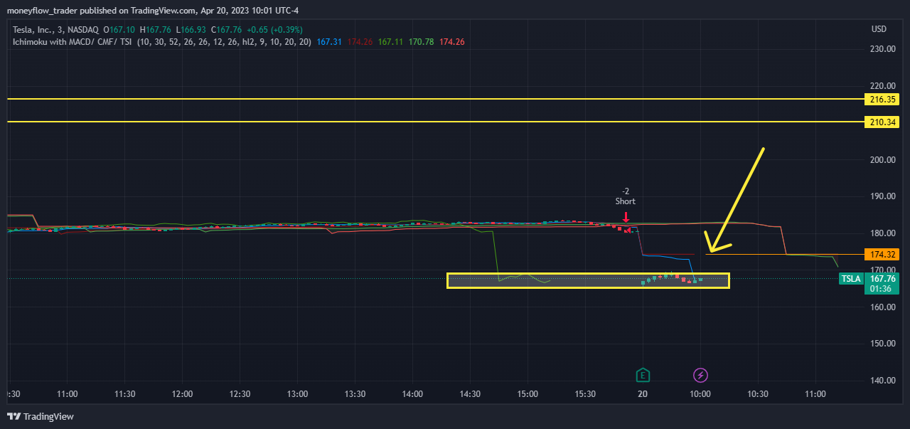Select the 216.35 yellow price label
The image size is (910, 429).
882,99
